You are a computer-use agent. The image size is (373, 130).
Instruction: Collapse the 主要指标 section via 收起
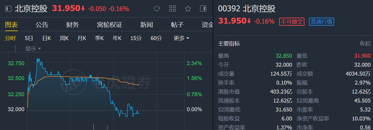(365, 44)
